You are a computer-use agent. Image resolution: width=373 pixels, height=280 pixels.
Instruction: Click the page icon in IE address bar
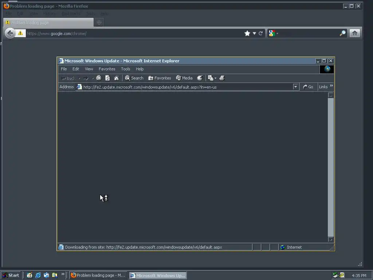click(79, 87)
